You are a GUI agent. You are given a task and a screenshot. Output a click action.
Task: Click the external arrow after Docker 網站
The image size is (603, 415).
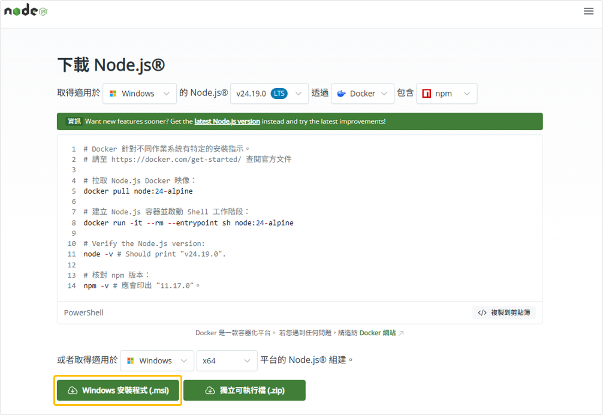[401, 333]
